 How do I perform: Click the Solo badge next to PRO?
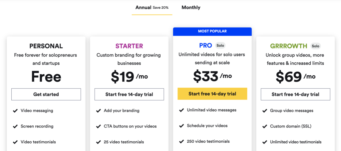pos(220,45)
